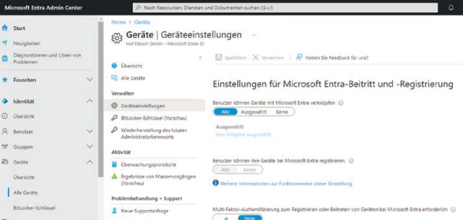Click the Massenvorgänge green icon

coord(114,176)
